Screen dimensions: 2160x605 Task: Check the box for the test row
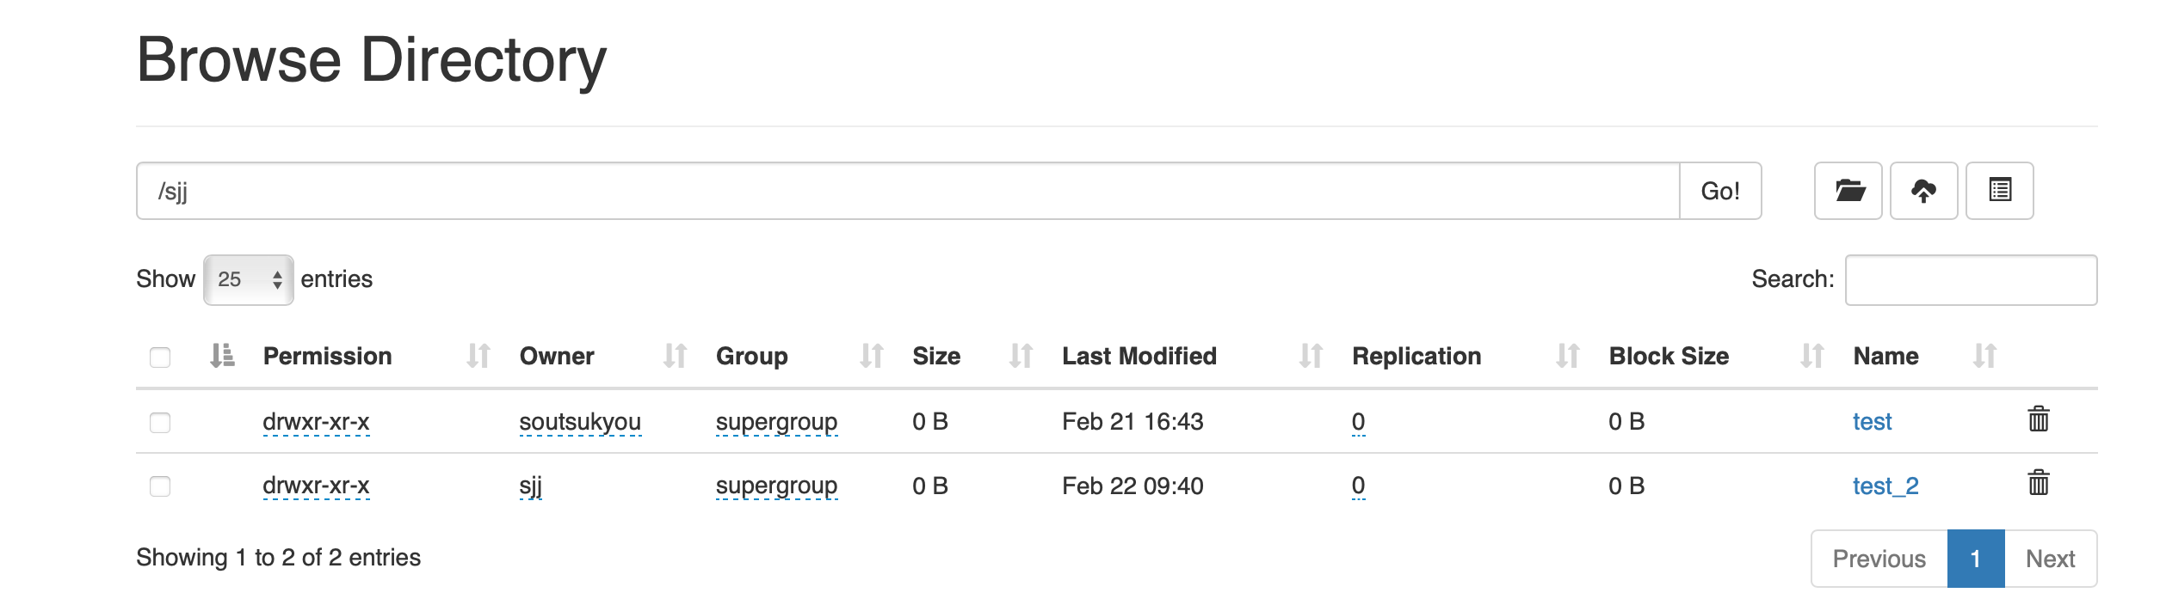point(160,422)
